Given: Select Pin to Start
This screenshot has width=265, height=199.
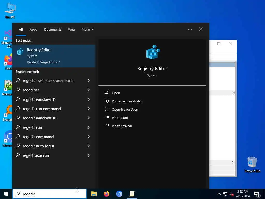Looking at the screenshot, I should [120, 118].
